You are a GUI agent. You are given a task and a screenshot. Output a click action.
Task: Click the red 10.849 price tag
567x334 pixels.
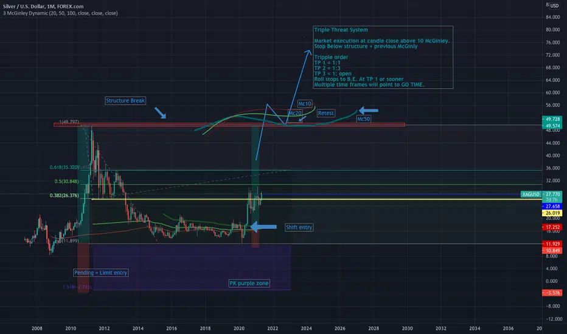click(x=552, y=251)
